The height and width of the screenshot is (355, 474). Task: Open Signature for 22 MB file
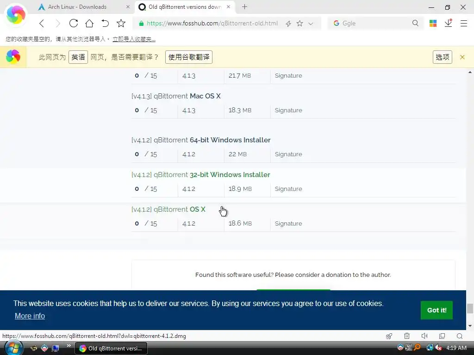(288, 154)
